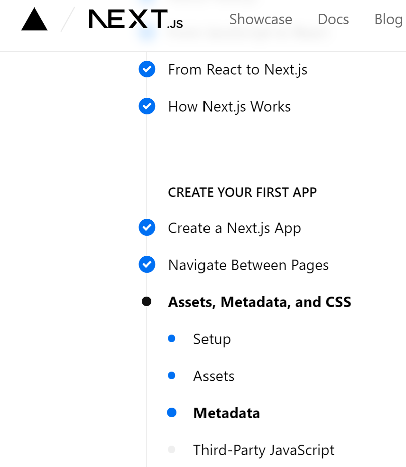
Task: Open the Blog nav link
Action: [388, 19]
